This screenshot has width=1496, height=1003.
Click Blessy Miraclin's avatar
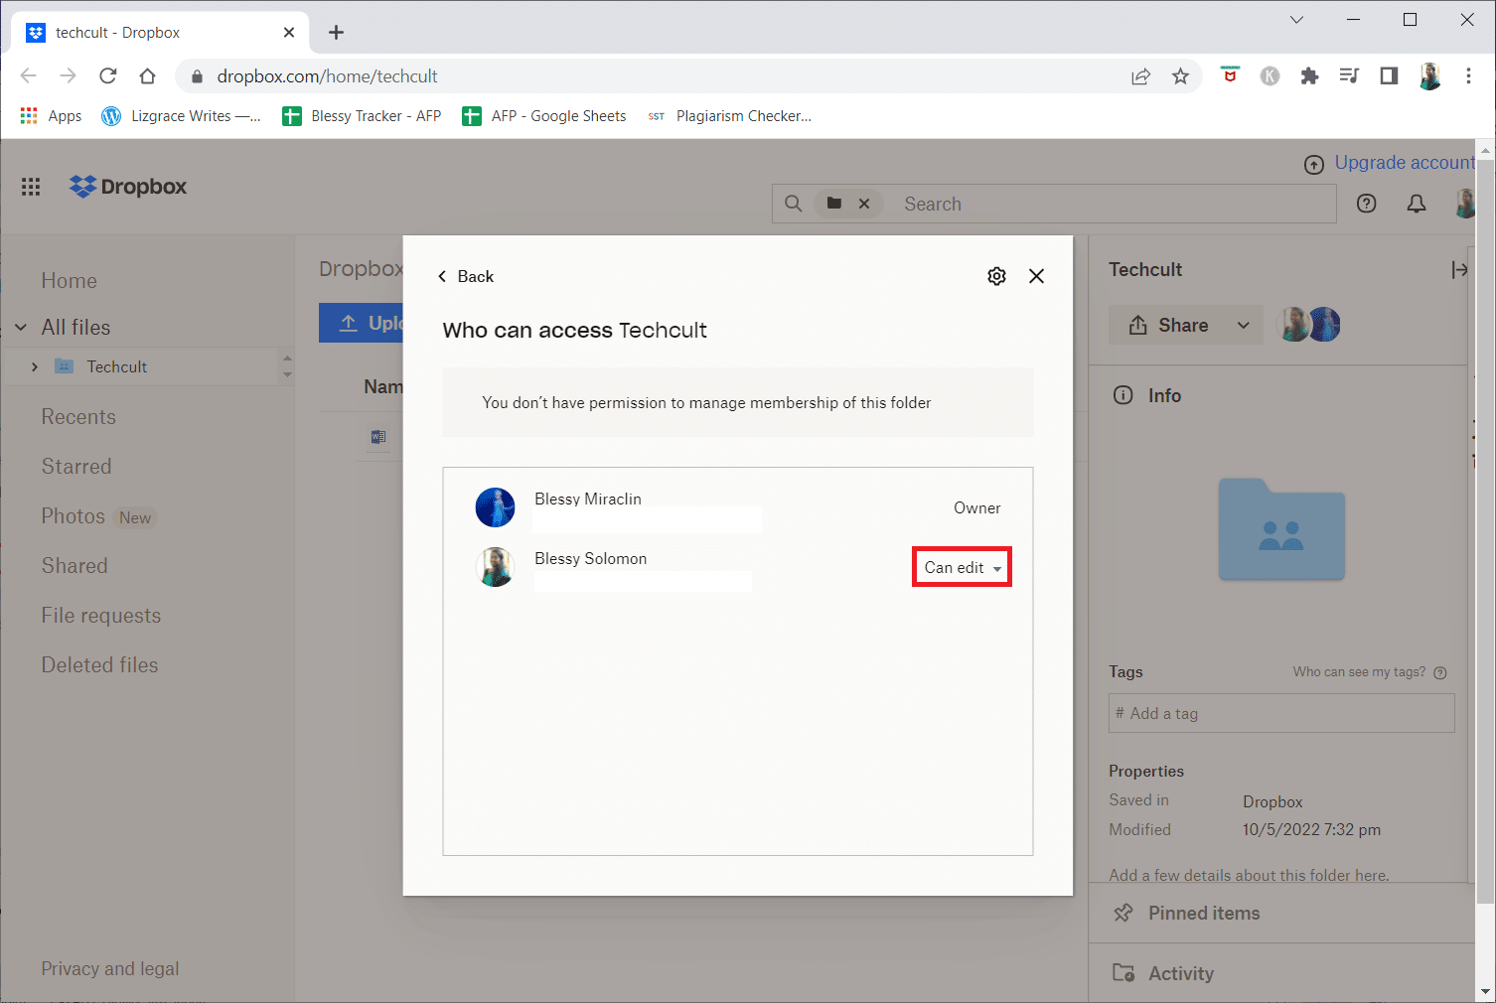coord(495,507)
